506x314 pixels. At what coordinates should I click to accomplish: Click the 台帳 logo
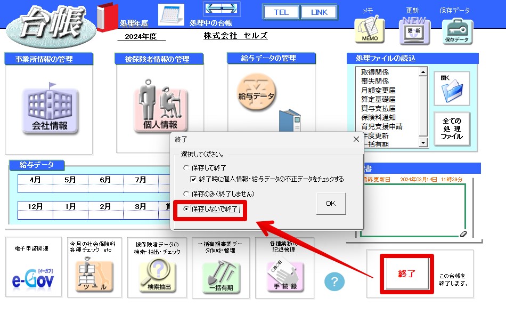(x=52, y=26)
